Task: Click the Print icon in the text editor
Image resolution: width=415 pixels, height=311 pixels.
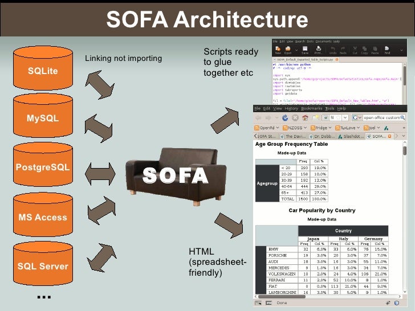Action: 319,48
